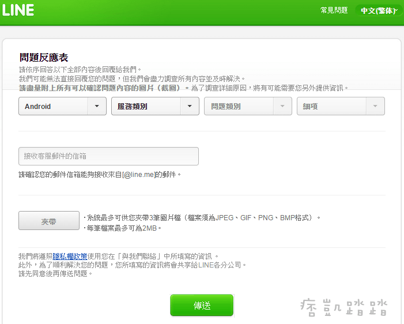Image resolution: width=404 pixels, height=324 pixels.
Task: Click the text 請依序回答以下全部內容後回覆給我們
Action: [80, 70]
